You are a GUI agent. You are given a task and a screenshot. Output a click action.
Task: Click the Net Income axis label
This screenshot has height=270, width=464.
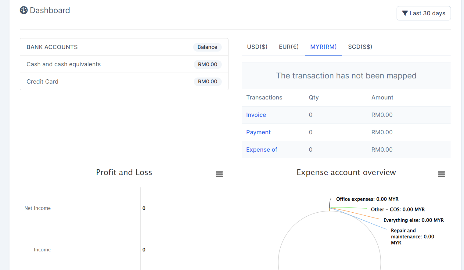[x=38, y=208]
